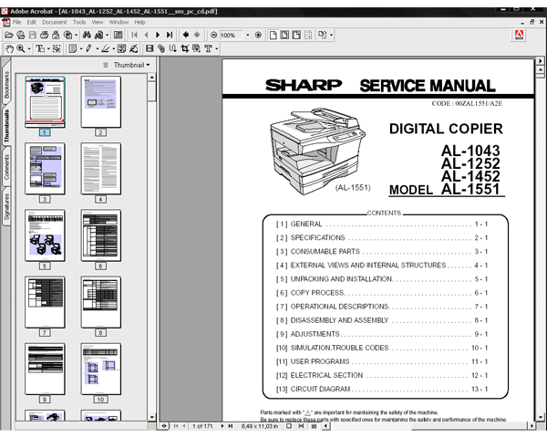547x438 pixels.
Task: Go to the first page of the document
Action: tap(134, 35)
